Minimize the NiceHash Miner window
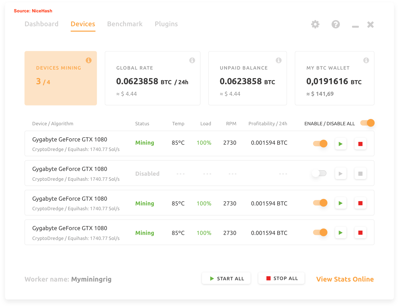 click(355, 26)
